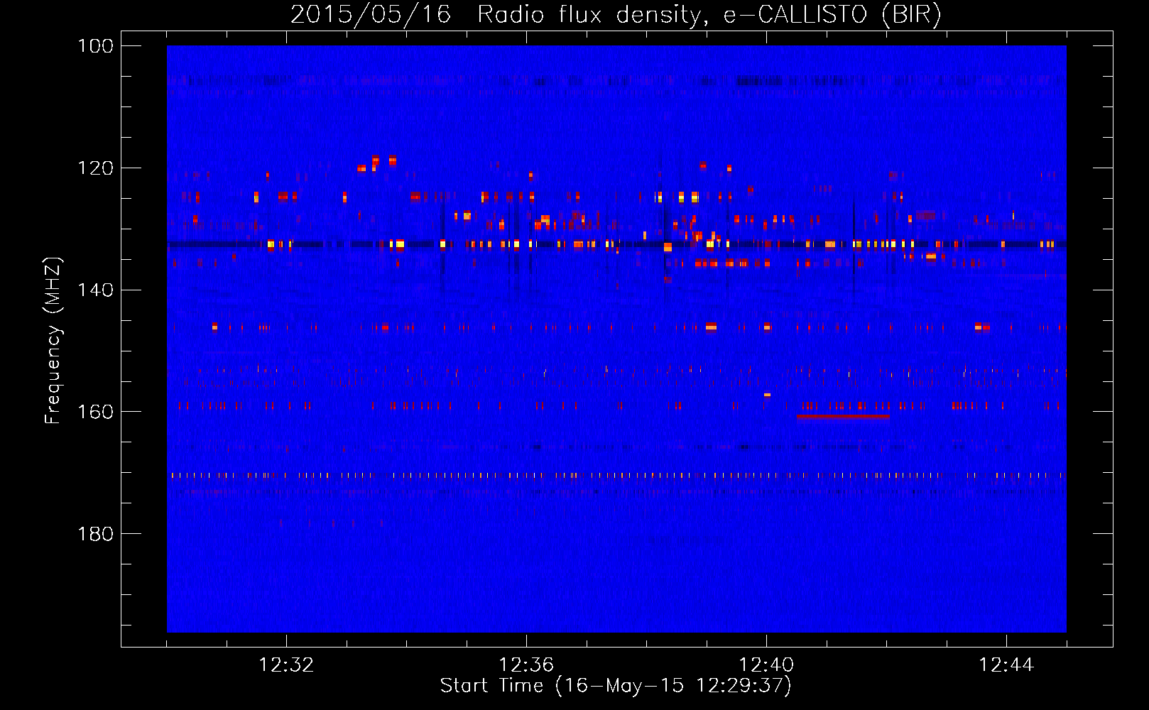Click the '140' frequency tick label
The height and width of the screenshot is (710, 1149).
[x=95, y=290]
